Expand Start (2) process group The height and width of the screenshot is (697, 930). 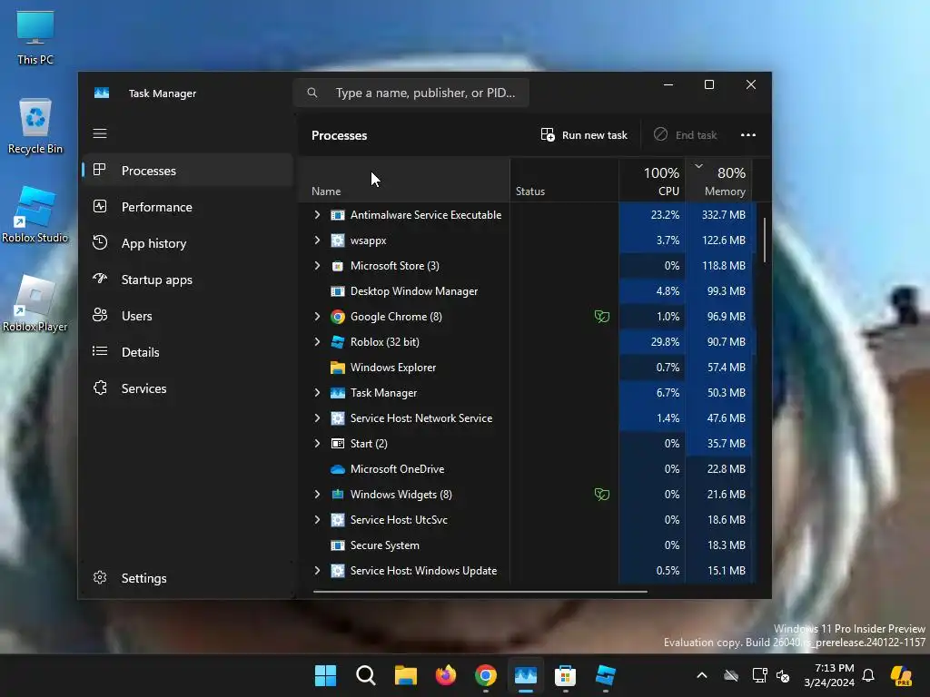click(317, 443)
